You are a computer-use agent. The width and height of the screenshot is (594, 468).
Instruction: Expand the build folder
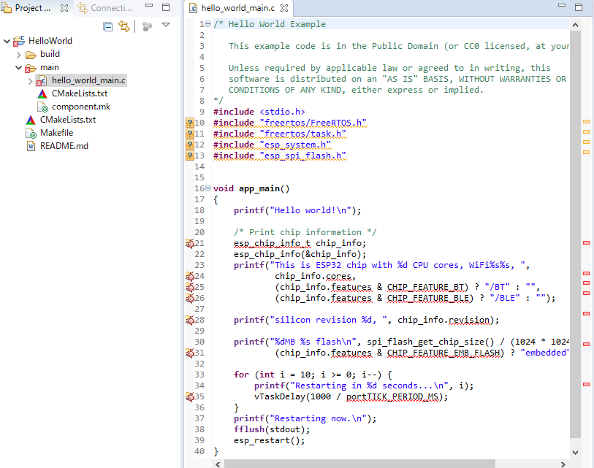coord(18,55)
